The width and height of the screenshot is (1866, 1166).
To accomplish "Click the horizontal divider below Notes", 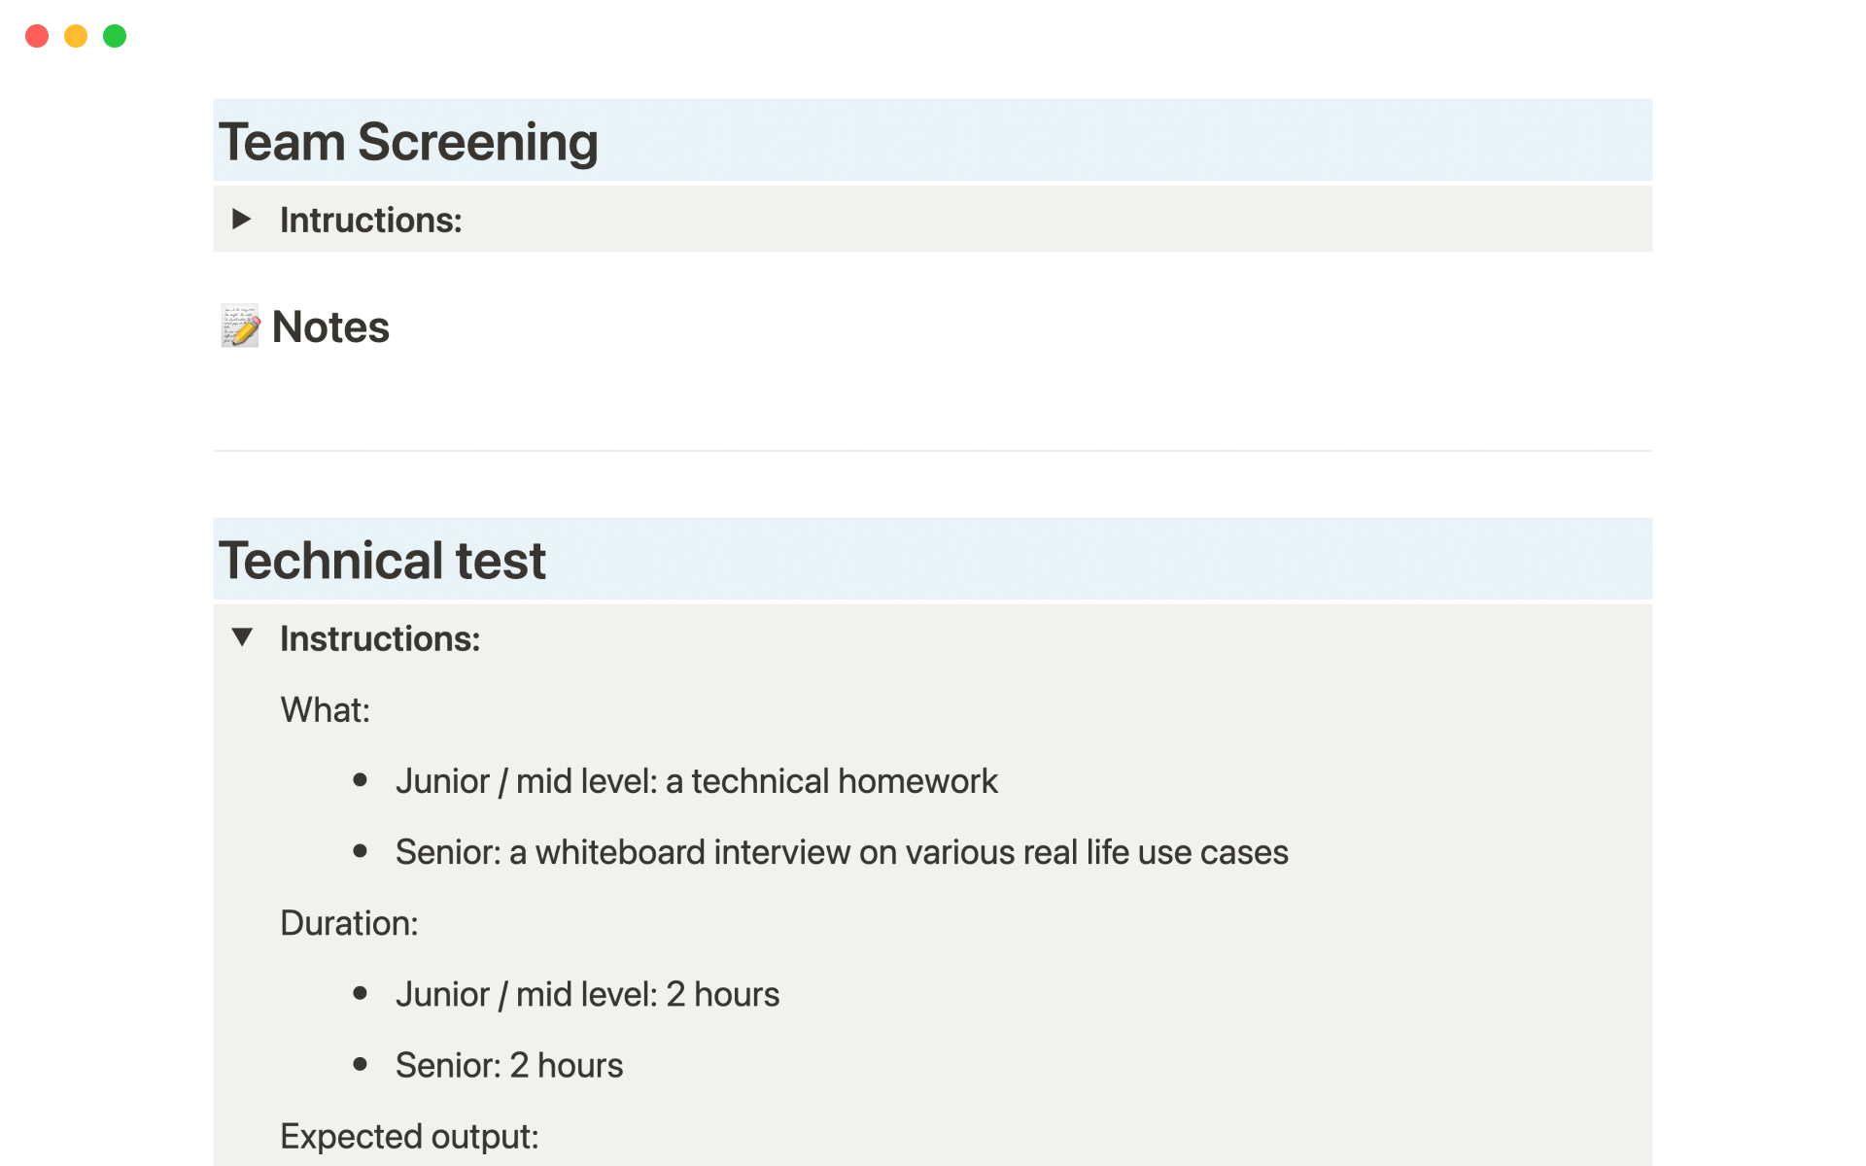I will pos(932,451).
